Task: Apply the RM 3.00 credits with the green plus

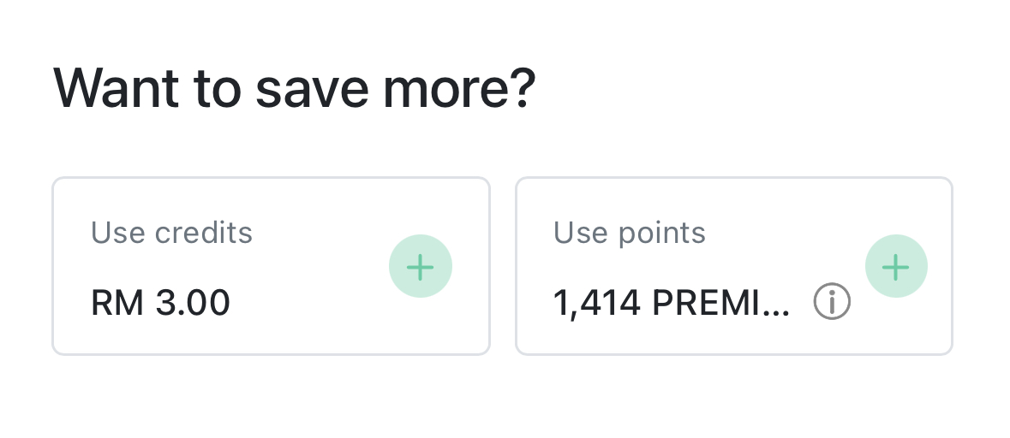Action: tap(420, 267)
